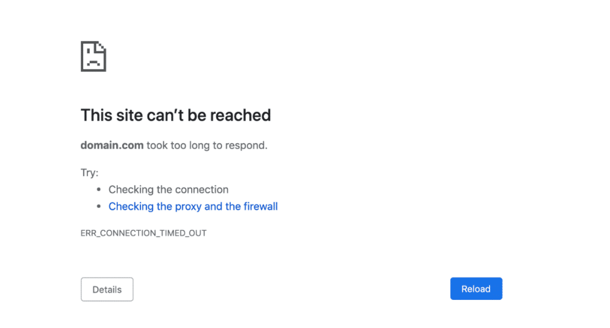Click the Checking the connection suggestion
610x328 pixels.
point(168,189)
